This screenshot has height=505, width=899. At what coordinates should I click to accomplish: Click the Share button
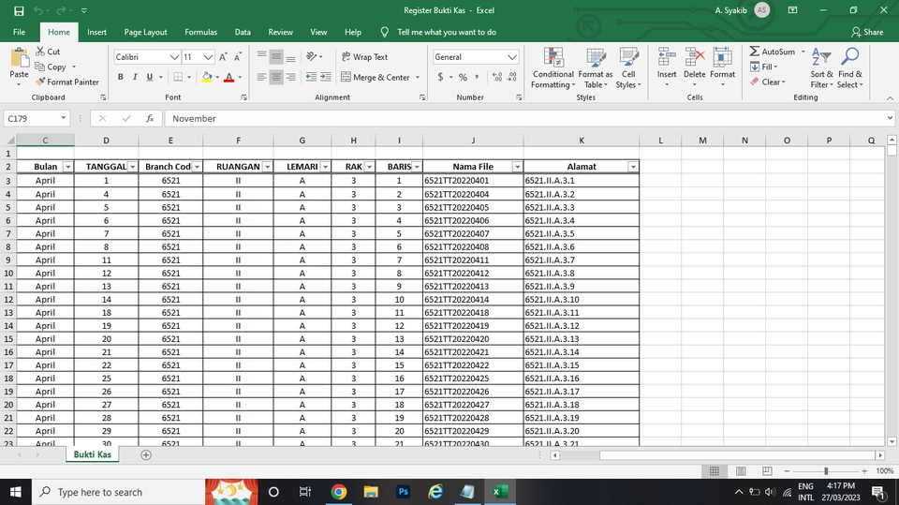(x=867, y=32)
